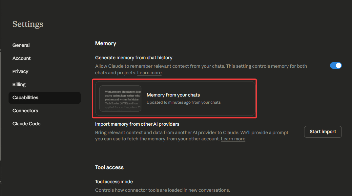The image size is (352, 196).
Task: Click Learn more under Generate memory description
Action: coord(149,73)
